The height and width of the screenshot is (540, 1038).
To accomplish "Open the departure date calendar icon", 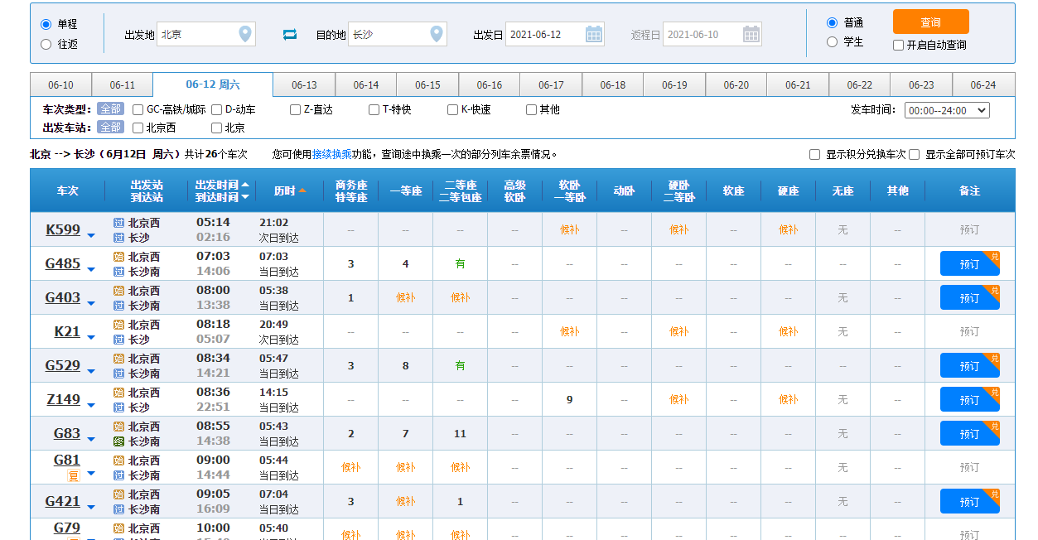I will click(x=594, y=34).
